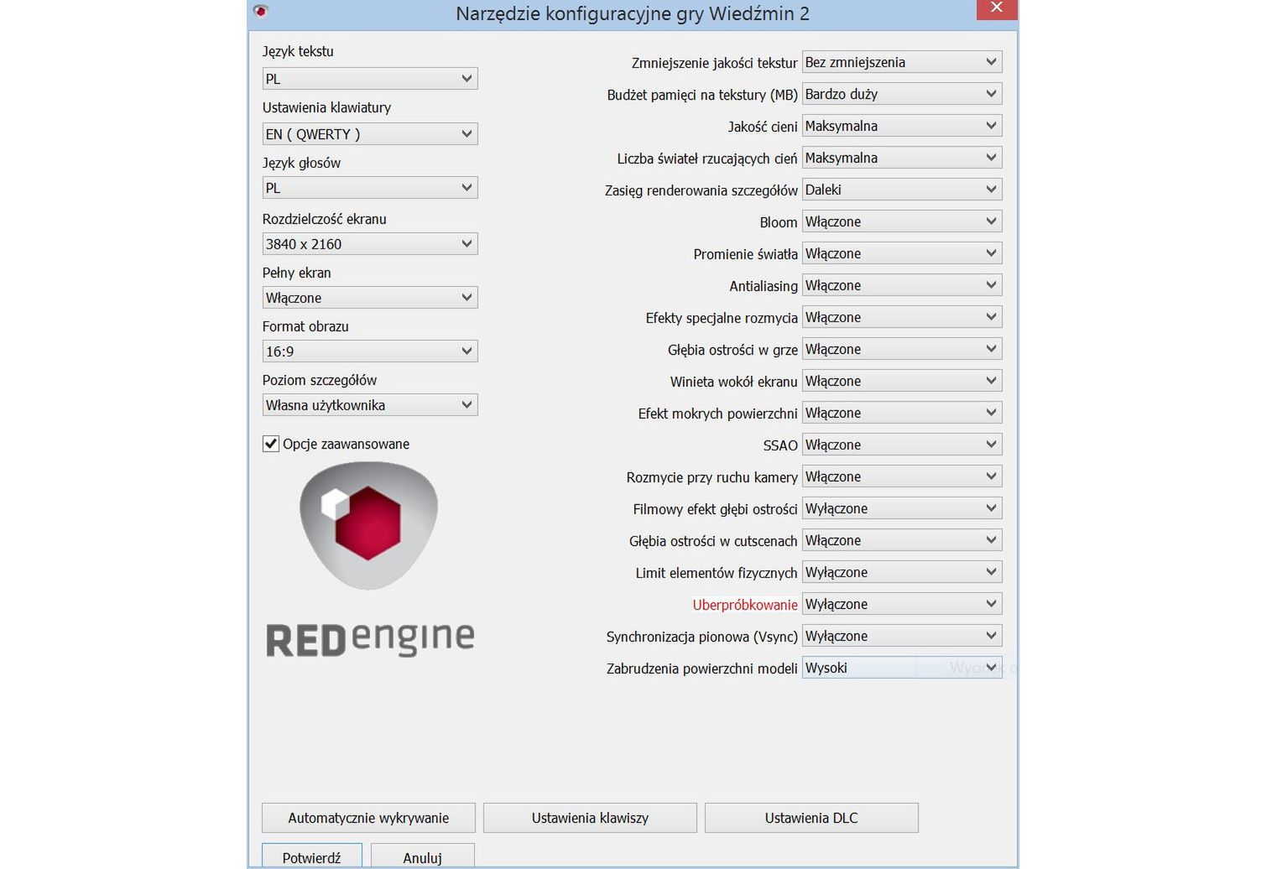Image resolution: width=1267 pixels, height=869 pixels.
Task: Click the red Uberpróbkowanie label
Action: 745,605
